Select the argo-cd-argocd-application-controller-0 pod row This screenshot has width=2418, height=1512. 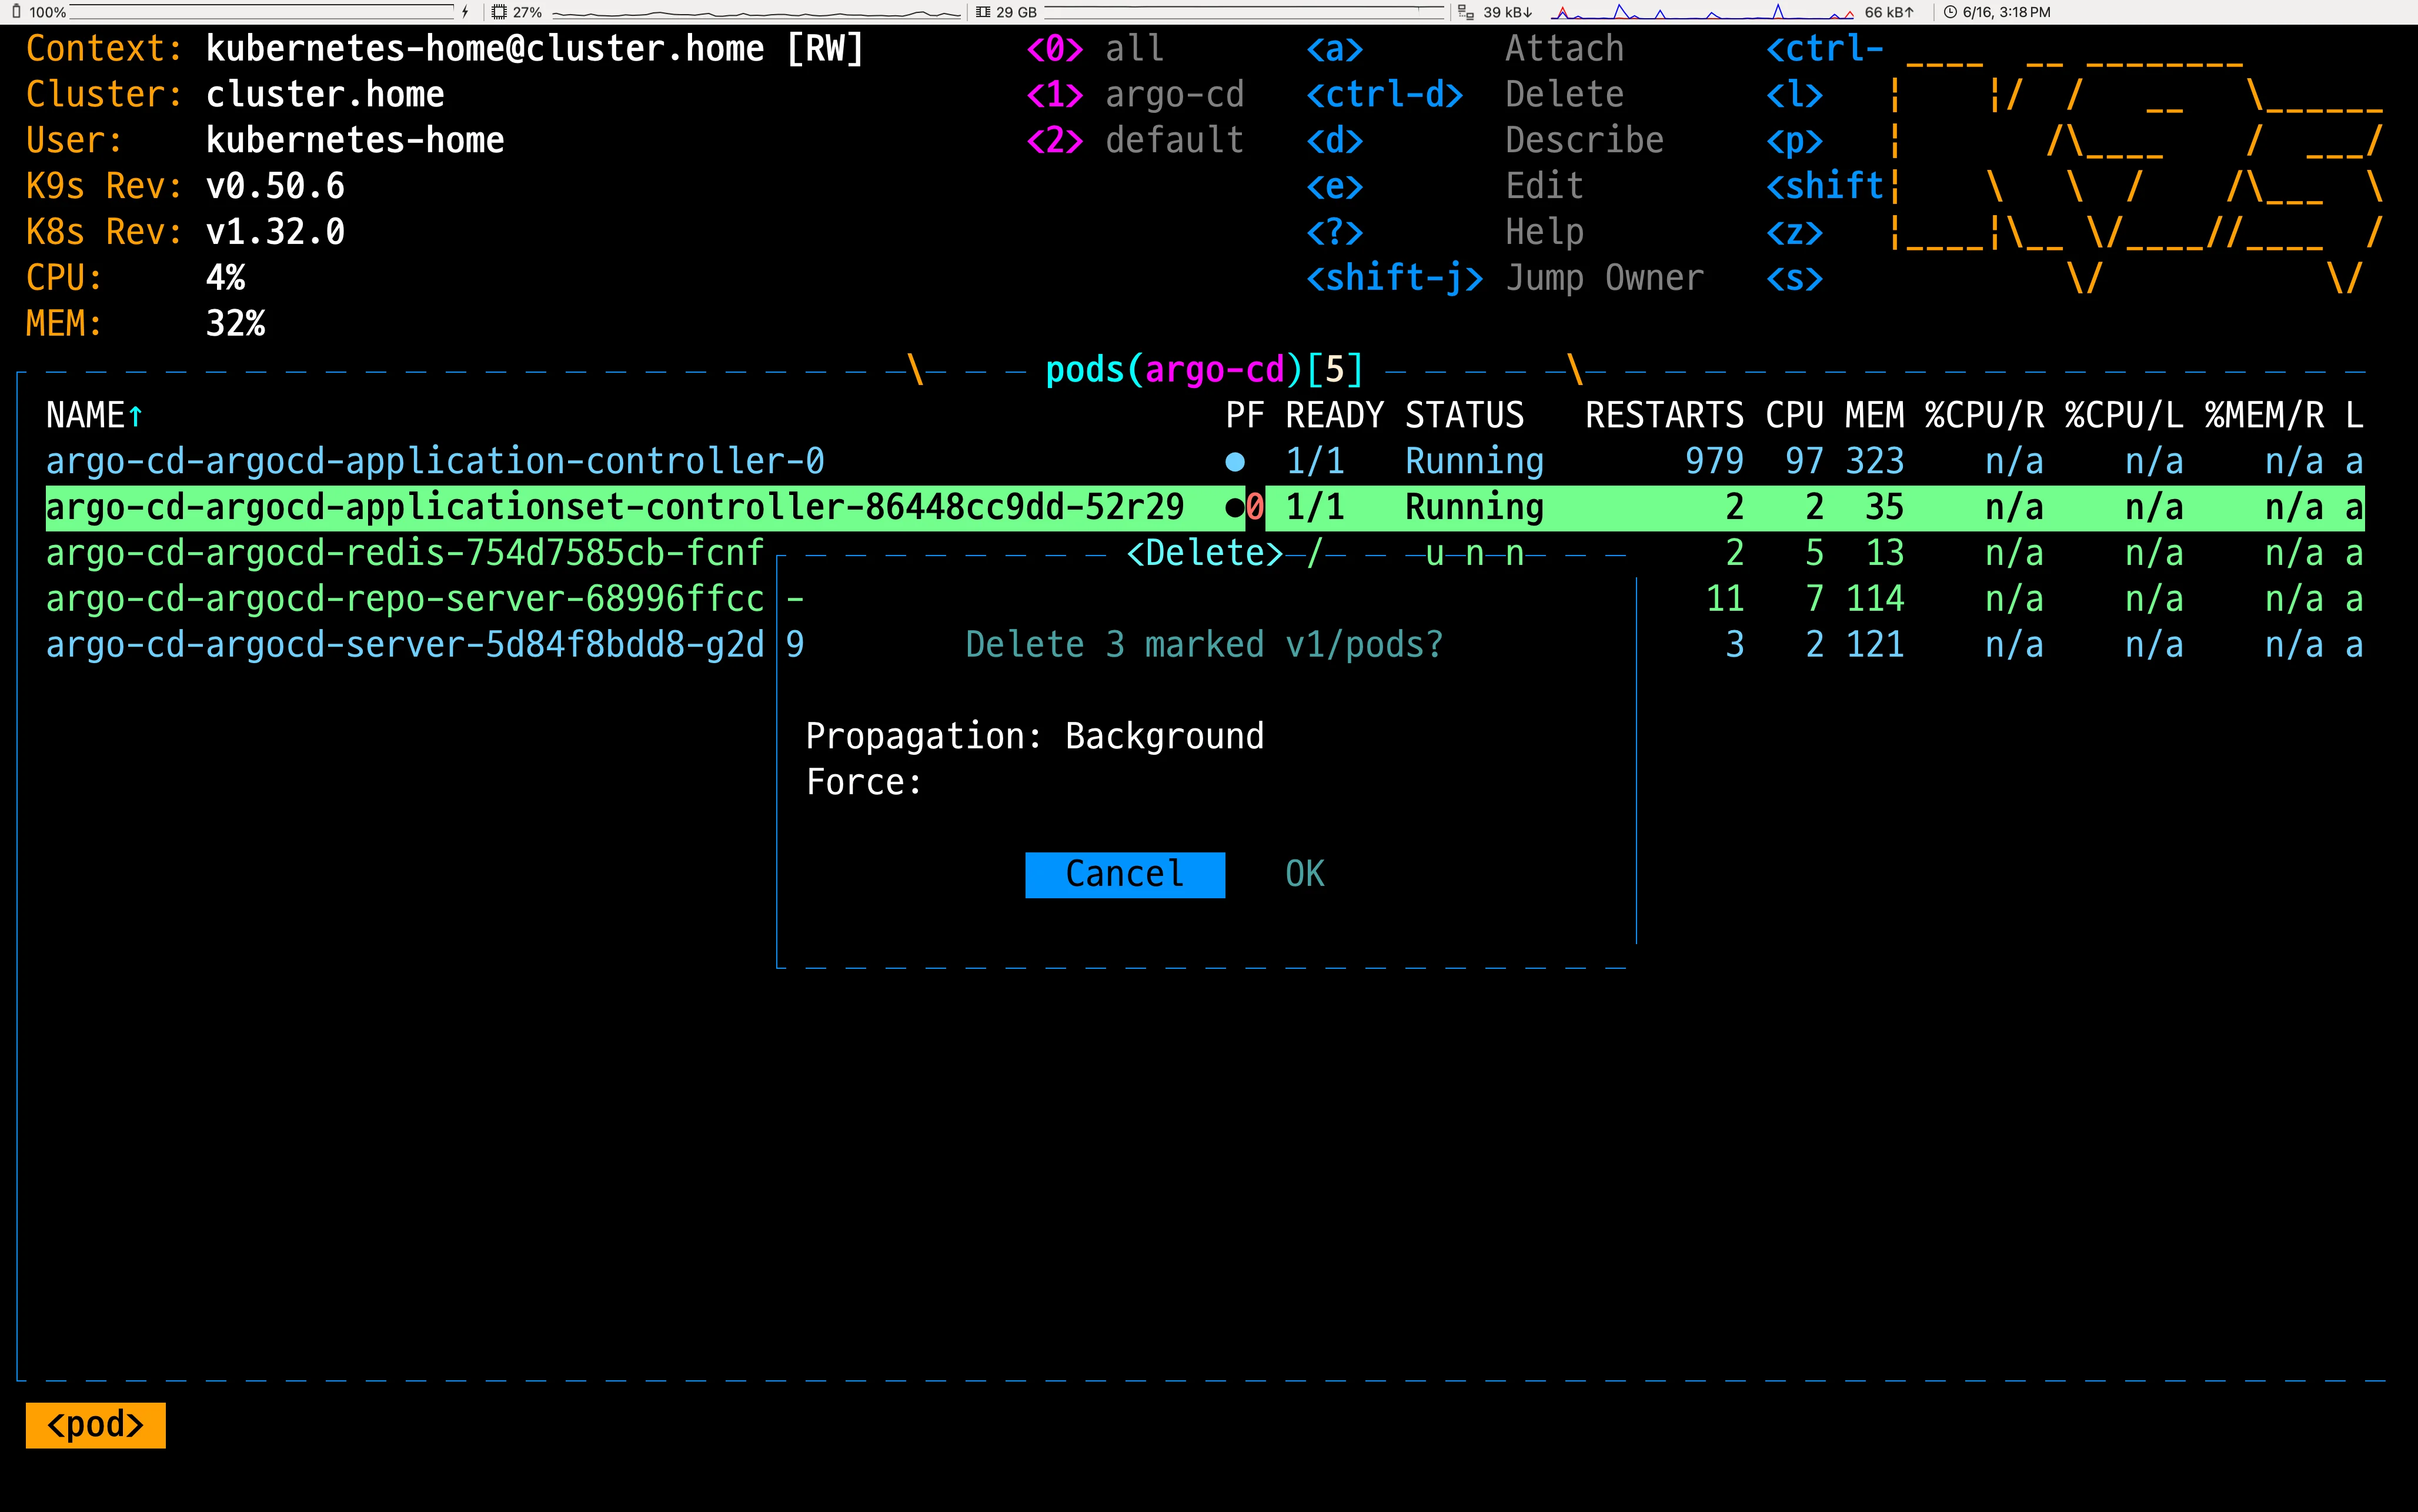coord(435,462)
